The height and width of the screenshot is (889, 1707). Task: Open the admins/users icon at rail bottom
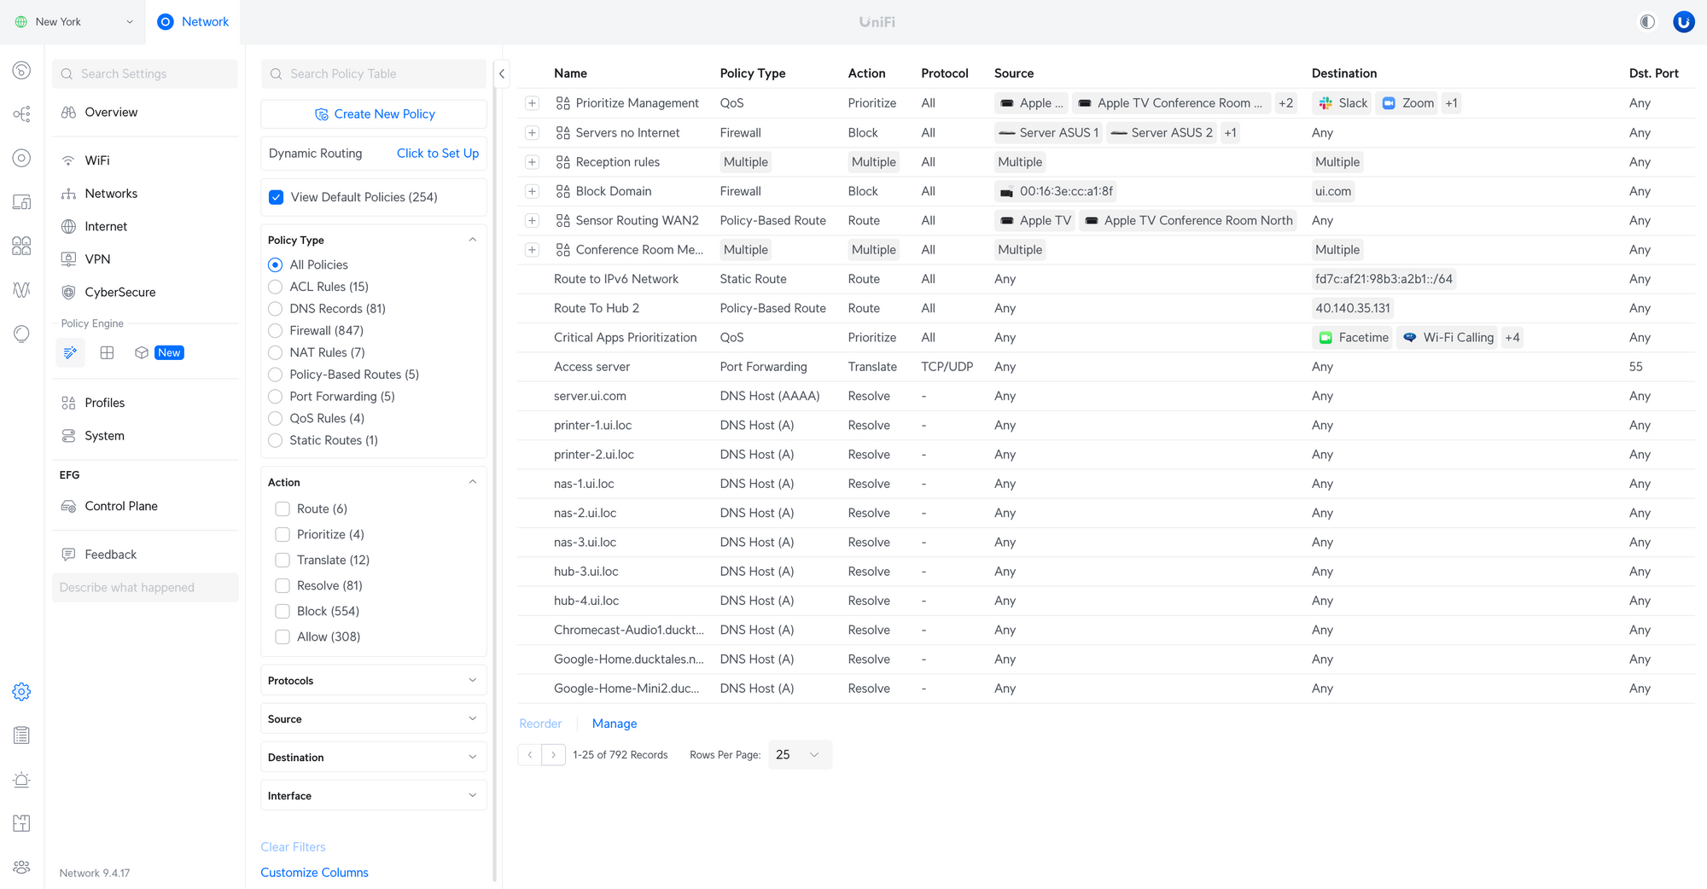coord(21,867)
